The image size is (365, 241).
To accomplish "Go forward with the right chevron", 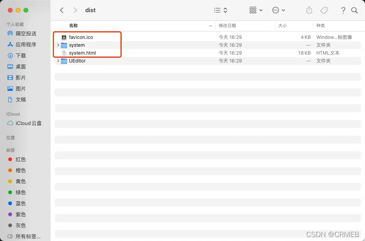I will pyautogui.click(x=75, y=10).
